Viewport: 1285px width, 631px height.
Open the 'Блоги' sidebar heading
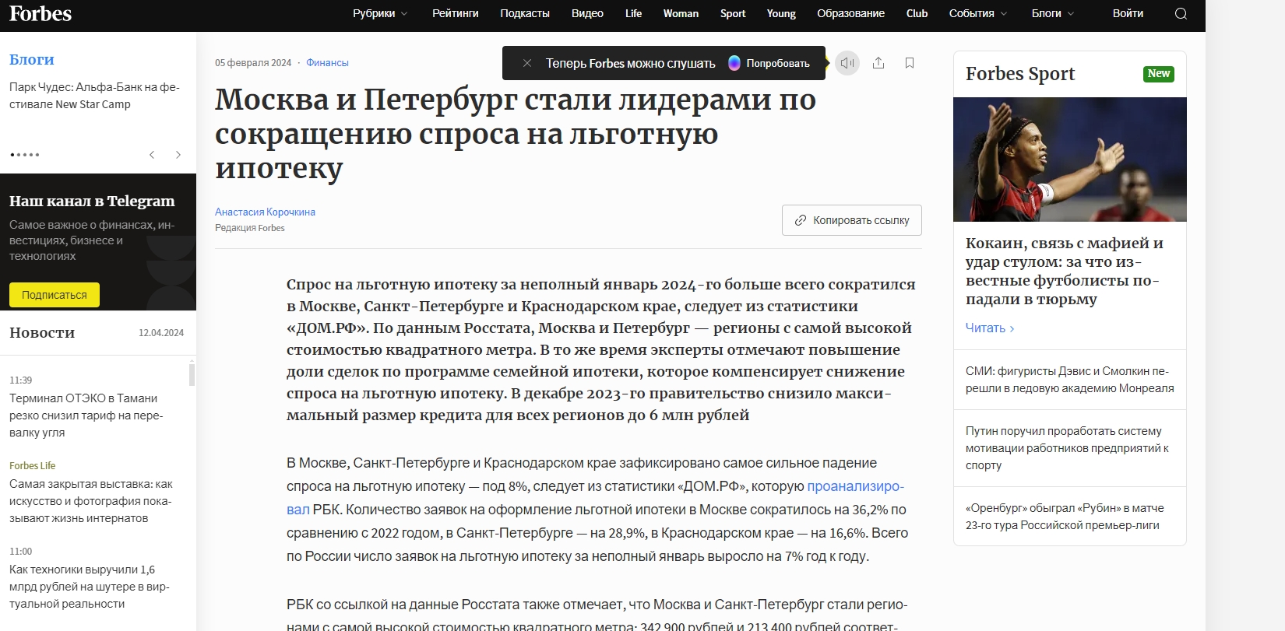click(32, 60)
